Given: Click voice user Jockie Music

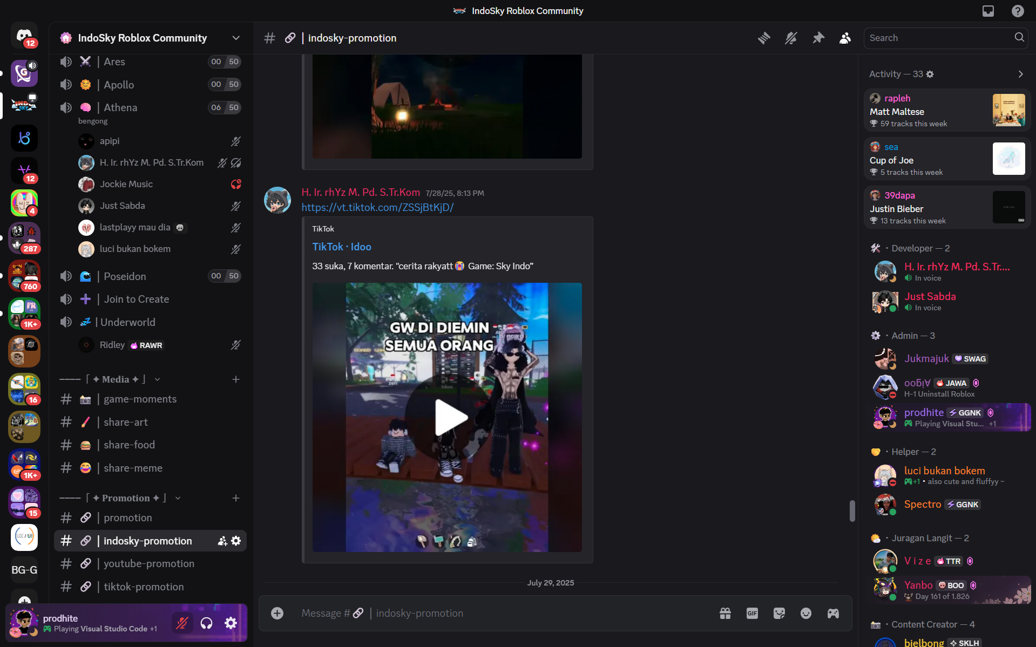Looking at the screenshot, I should tap(160, 184).
